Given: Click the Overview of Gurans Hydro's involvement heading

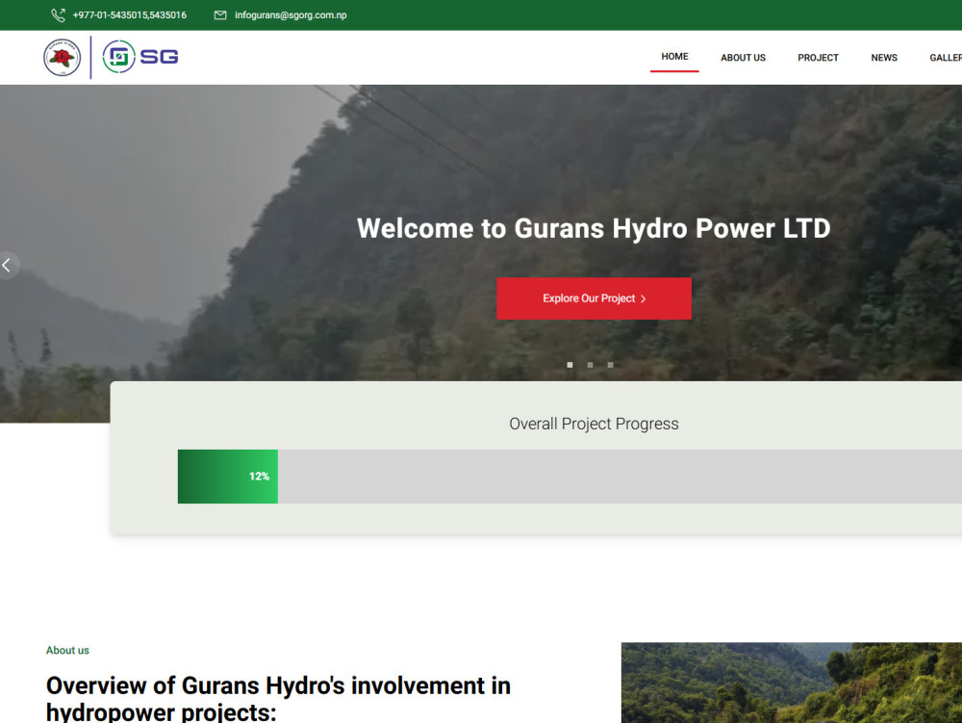Looking at the screenshot, I should pyautogui.click(x=279, y=698).
